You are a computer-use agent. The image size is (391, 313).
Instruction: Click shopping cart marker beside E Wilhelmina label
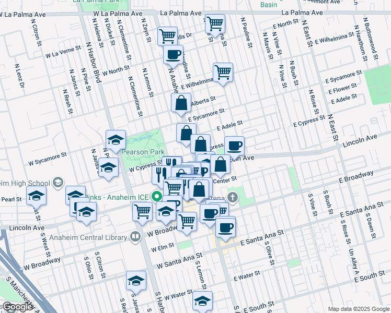pyautogui.click(x=223, y=73)
